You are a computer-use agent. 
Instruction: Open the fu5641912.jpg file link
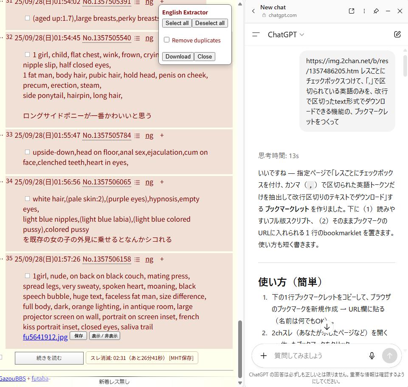(45, 337)
